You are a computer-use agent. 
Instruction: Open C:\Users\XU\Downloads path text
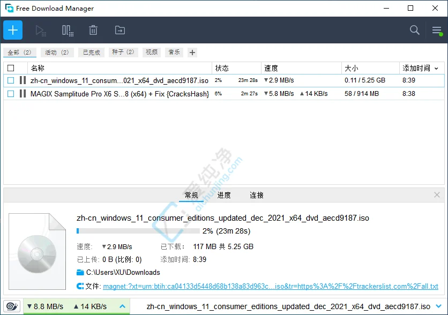click(x=123, y=272)
